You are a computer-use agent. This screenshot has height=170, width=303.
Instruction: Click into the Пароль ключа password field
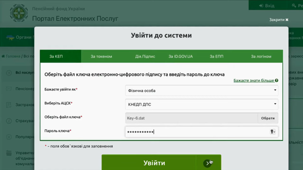(x=195, y=132)
